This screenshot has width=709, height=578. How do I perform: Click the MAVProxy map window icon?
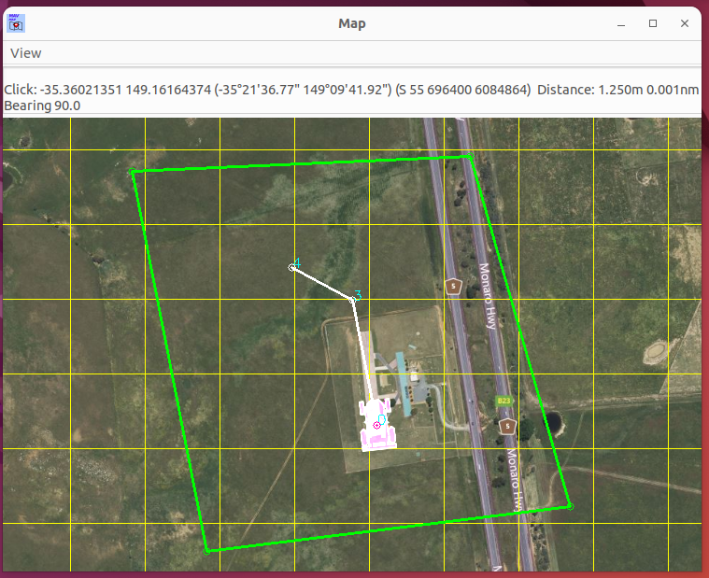(16, 23)
